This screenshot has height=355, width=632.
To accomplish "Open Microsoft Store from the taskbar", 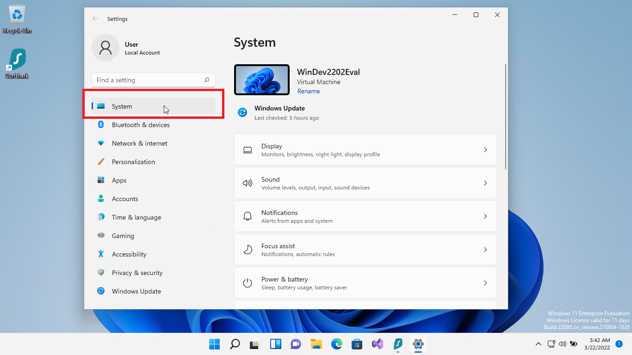I will point(357,344).
